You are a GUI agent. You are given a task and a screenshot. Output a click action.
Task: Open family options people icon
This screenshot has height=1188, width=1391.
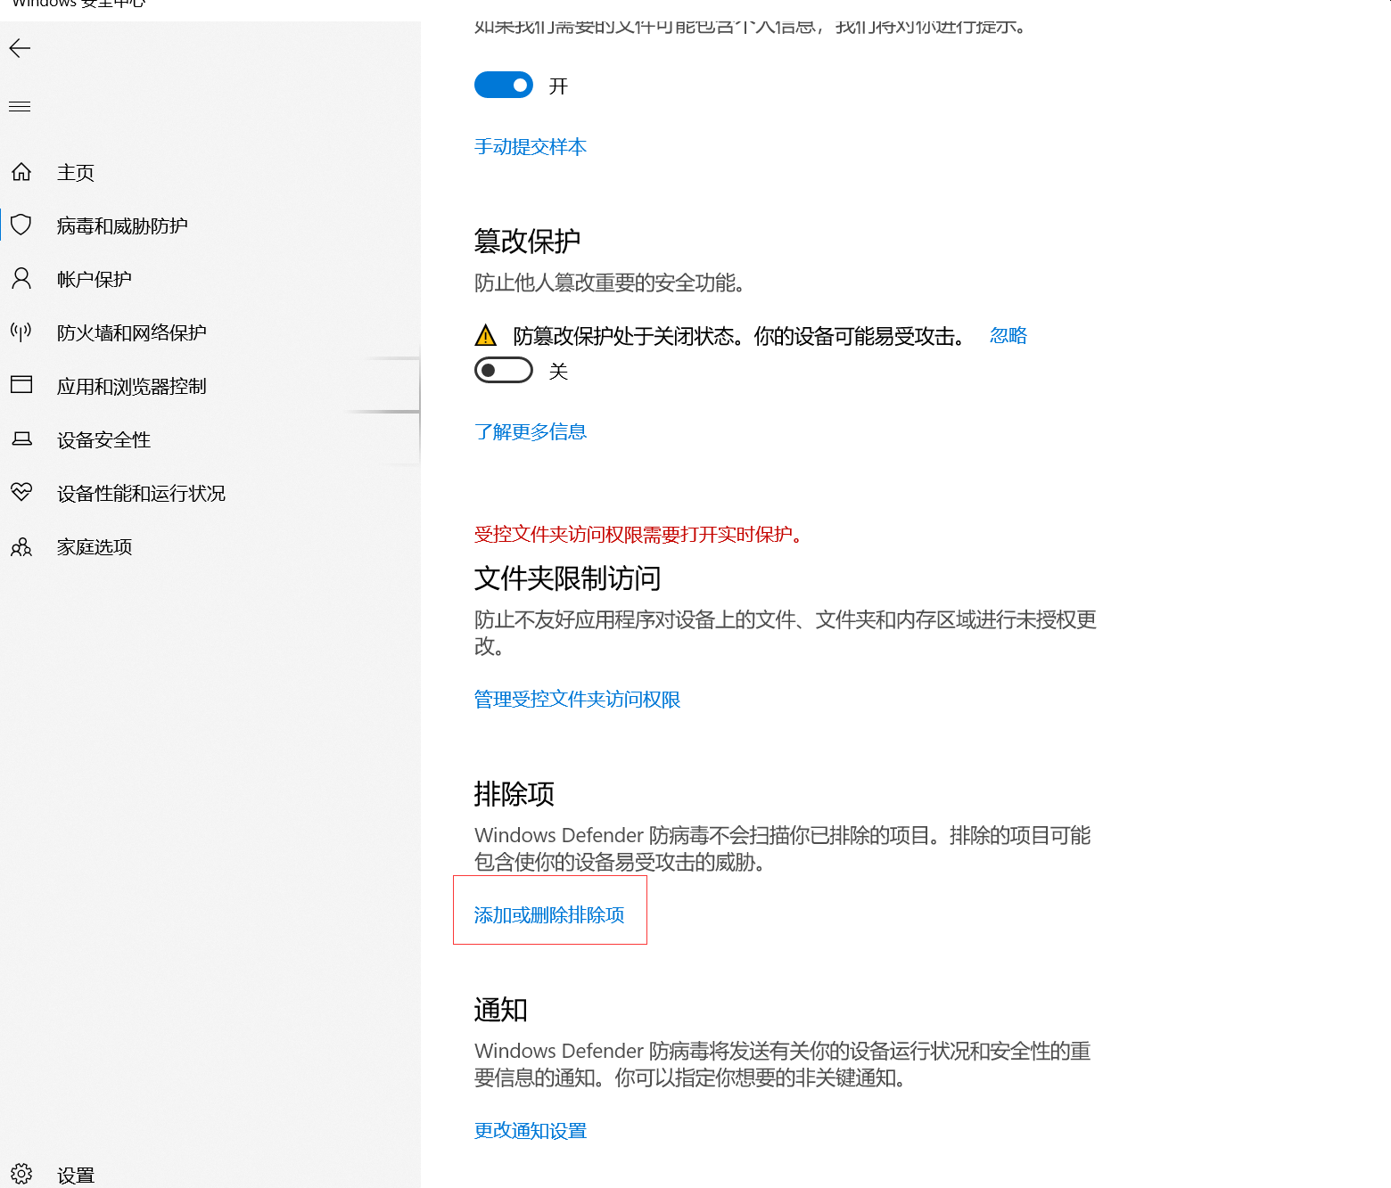[x=21, y=546]
